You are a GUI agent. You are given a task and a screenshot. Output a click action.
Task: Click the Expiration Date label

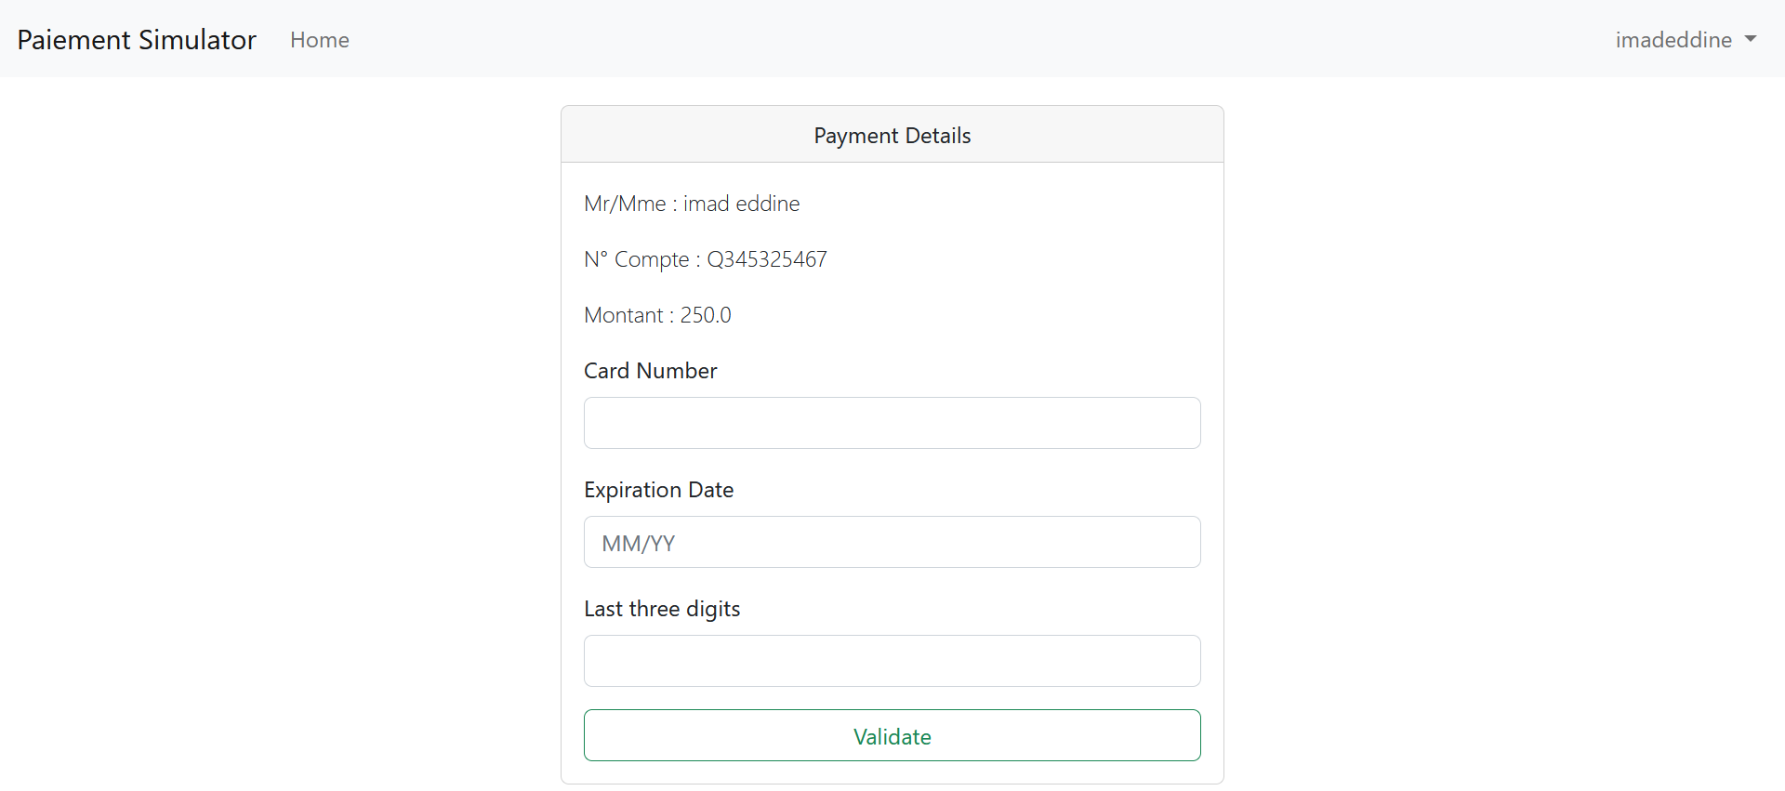coord(658,490)
